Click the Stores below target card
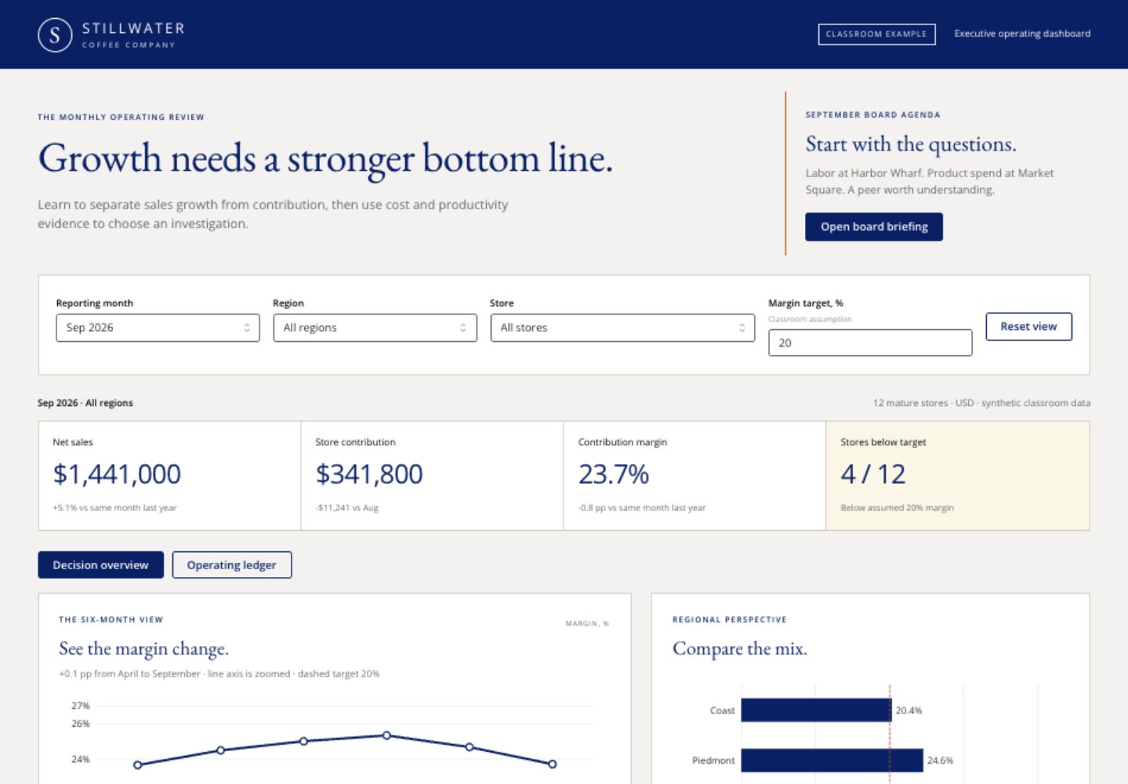Image resolution: width=1128 pixels, height=784 pixels. [x=958, y=476]
